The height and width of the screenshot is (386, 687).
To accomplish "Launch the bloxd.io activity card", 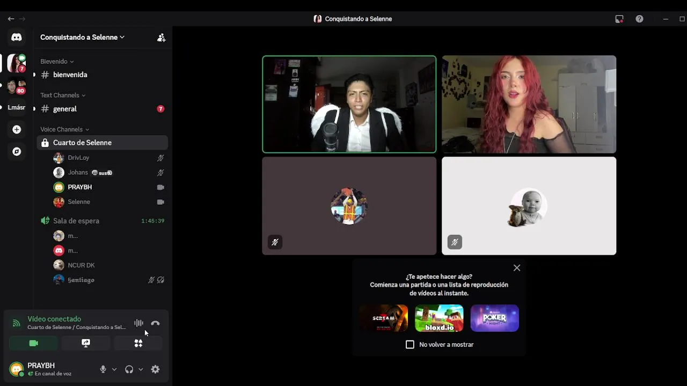I will [439, 318].
